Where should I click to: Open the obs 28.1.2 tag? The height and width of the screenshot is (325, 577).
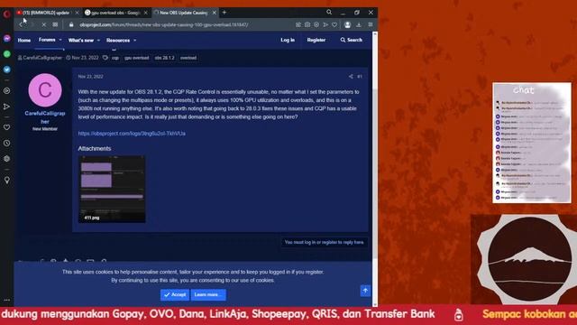pyautogui.click(x=164, y=58)
